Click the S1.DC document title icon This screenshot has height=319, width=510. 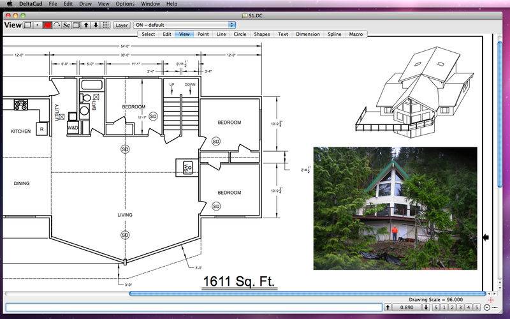245,15
